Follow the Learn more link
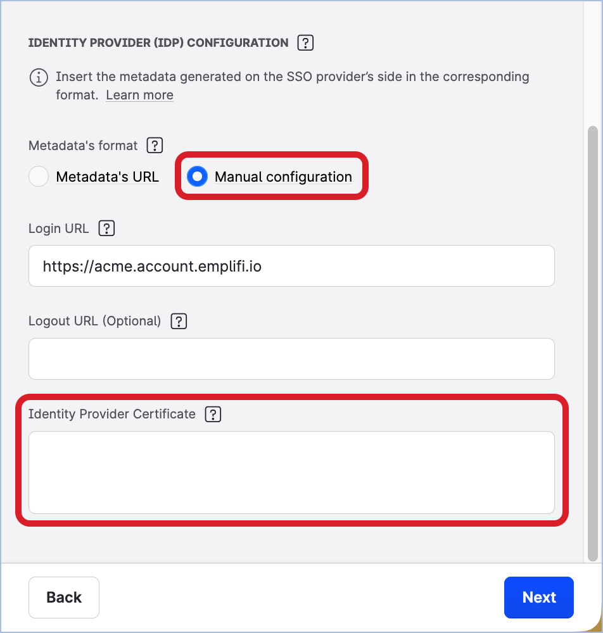 click(x=139, y=95)
